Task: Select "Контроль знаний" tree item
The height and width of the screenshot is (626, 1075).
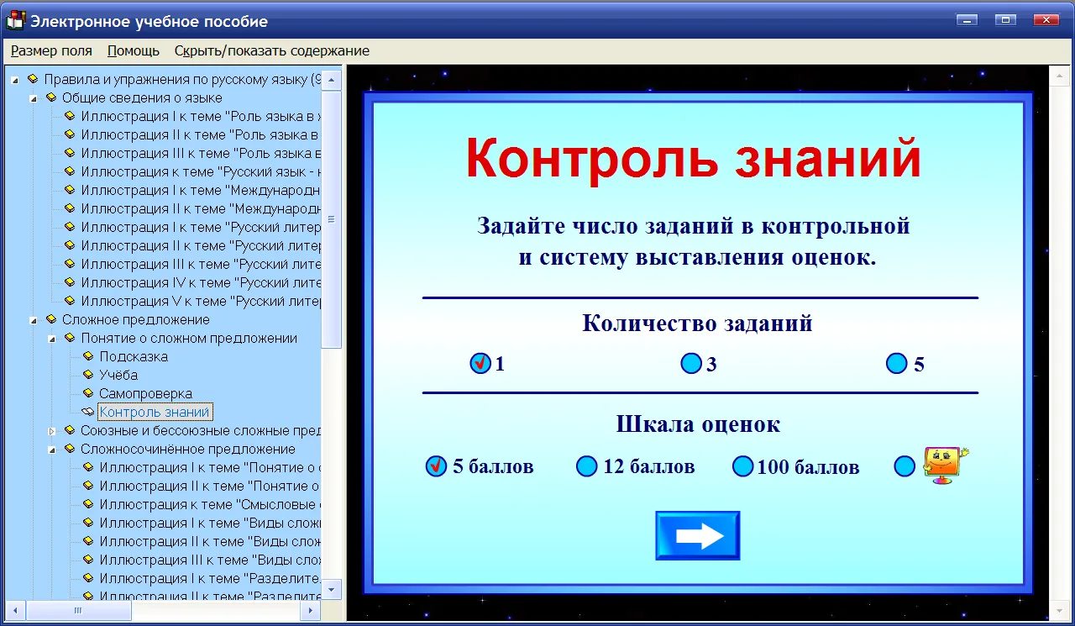Action: click(x=155, y=412)
